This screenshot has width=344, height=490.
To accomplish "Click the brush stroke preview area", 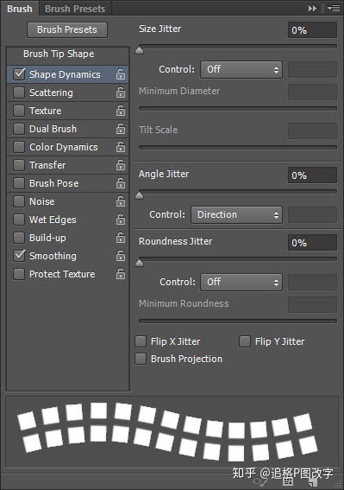I will (x=172, y=432).
